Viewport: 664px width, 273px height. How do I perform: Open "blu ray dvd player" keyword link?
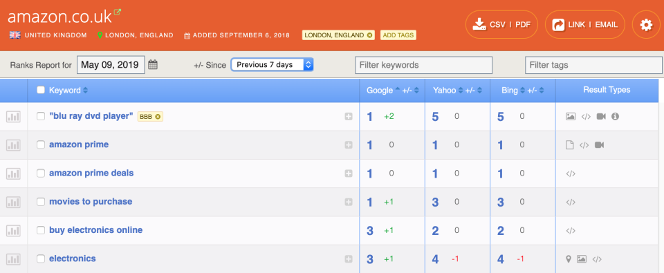point(91,116)
